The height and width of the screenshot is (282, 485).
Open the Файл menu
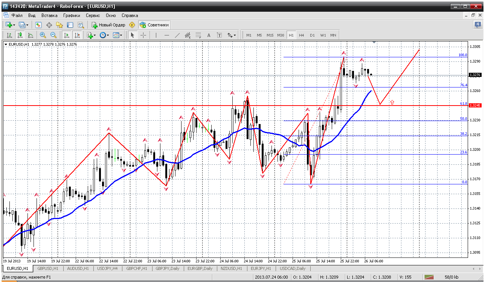point(17,15)
